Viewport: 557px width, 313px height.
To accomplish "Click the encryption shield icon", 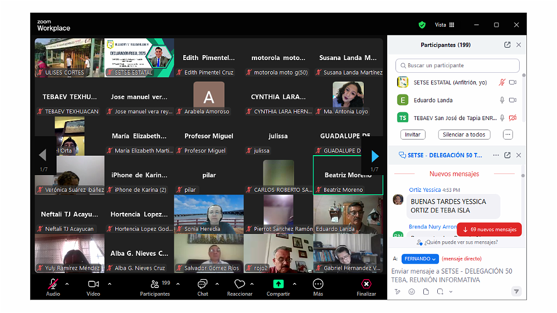I will coord(422,25).
